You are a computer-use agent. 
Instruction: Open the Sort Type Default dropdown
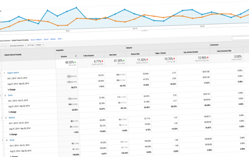coord(39,45)
